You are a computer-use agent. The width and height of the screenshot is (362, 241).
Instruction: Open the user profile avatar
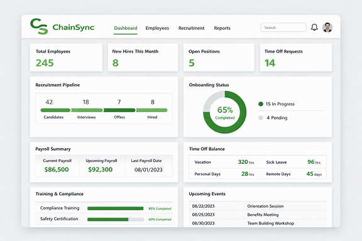[327, 28]
